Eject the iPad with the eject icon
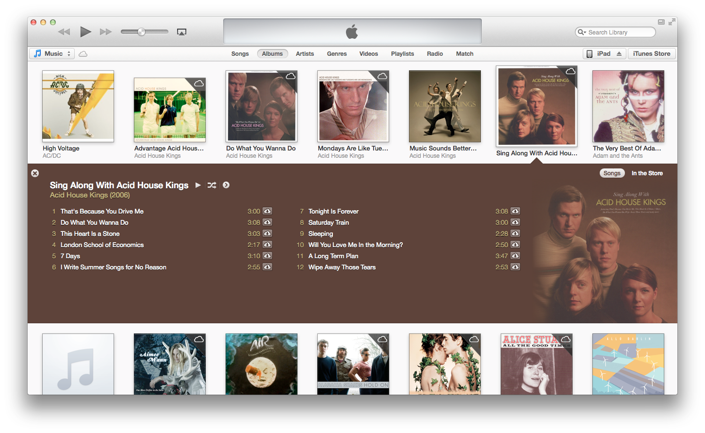This screenshot has width=705, height=433. pos(619,54)
